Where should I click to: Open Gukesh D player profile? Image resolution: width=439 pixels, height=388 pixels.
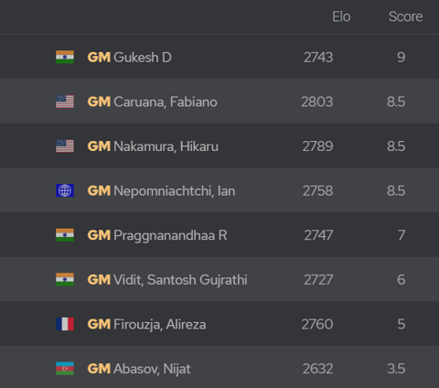(x=143, y=58)
